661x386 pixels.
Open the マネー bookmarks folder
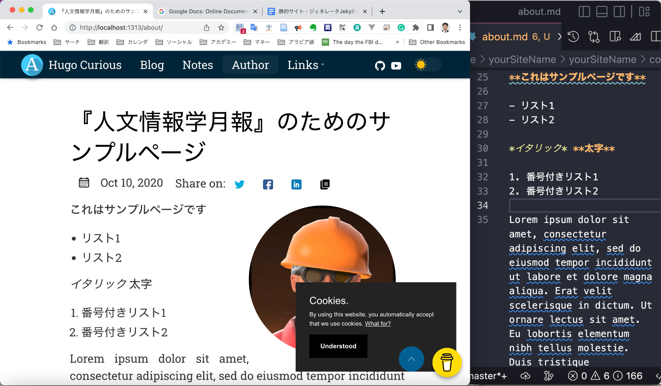tap(257, 42)
